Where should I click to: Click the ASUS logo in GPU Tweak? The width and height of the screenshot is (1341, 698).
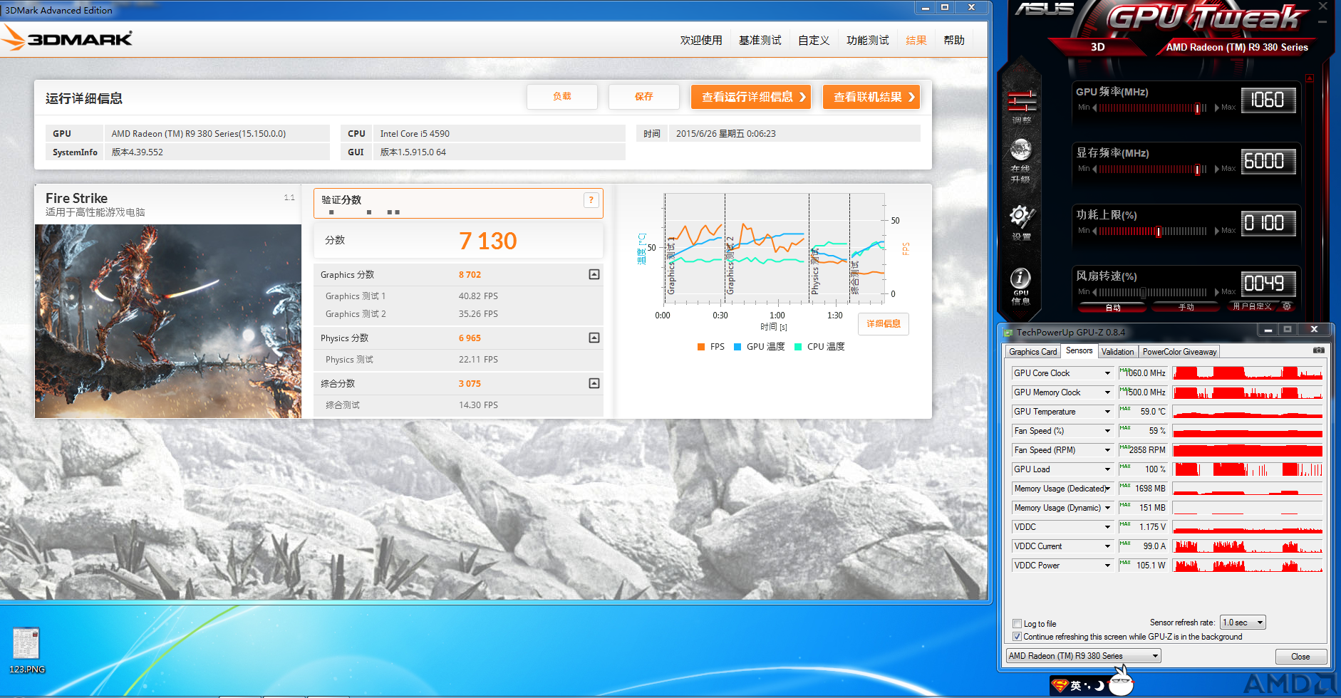pos(1044,9)
